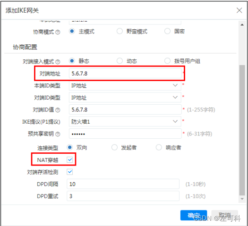
Task: Select 国密 negotiation mode
Action: [x=167, y=31]
